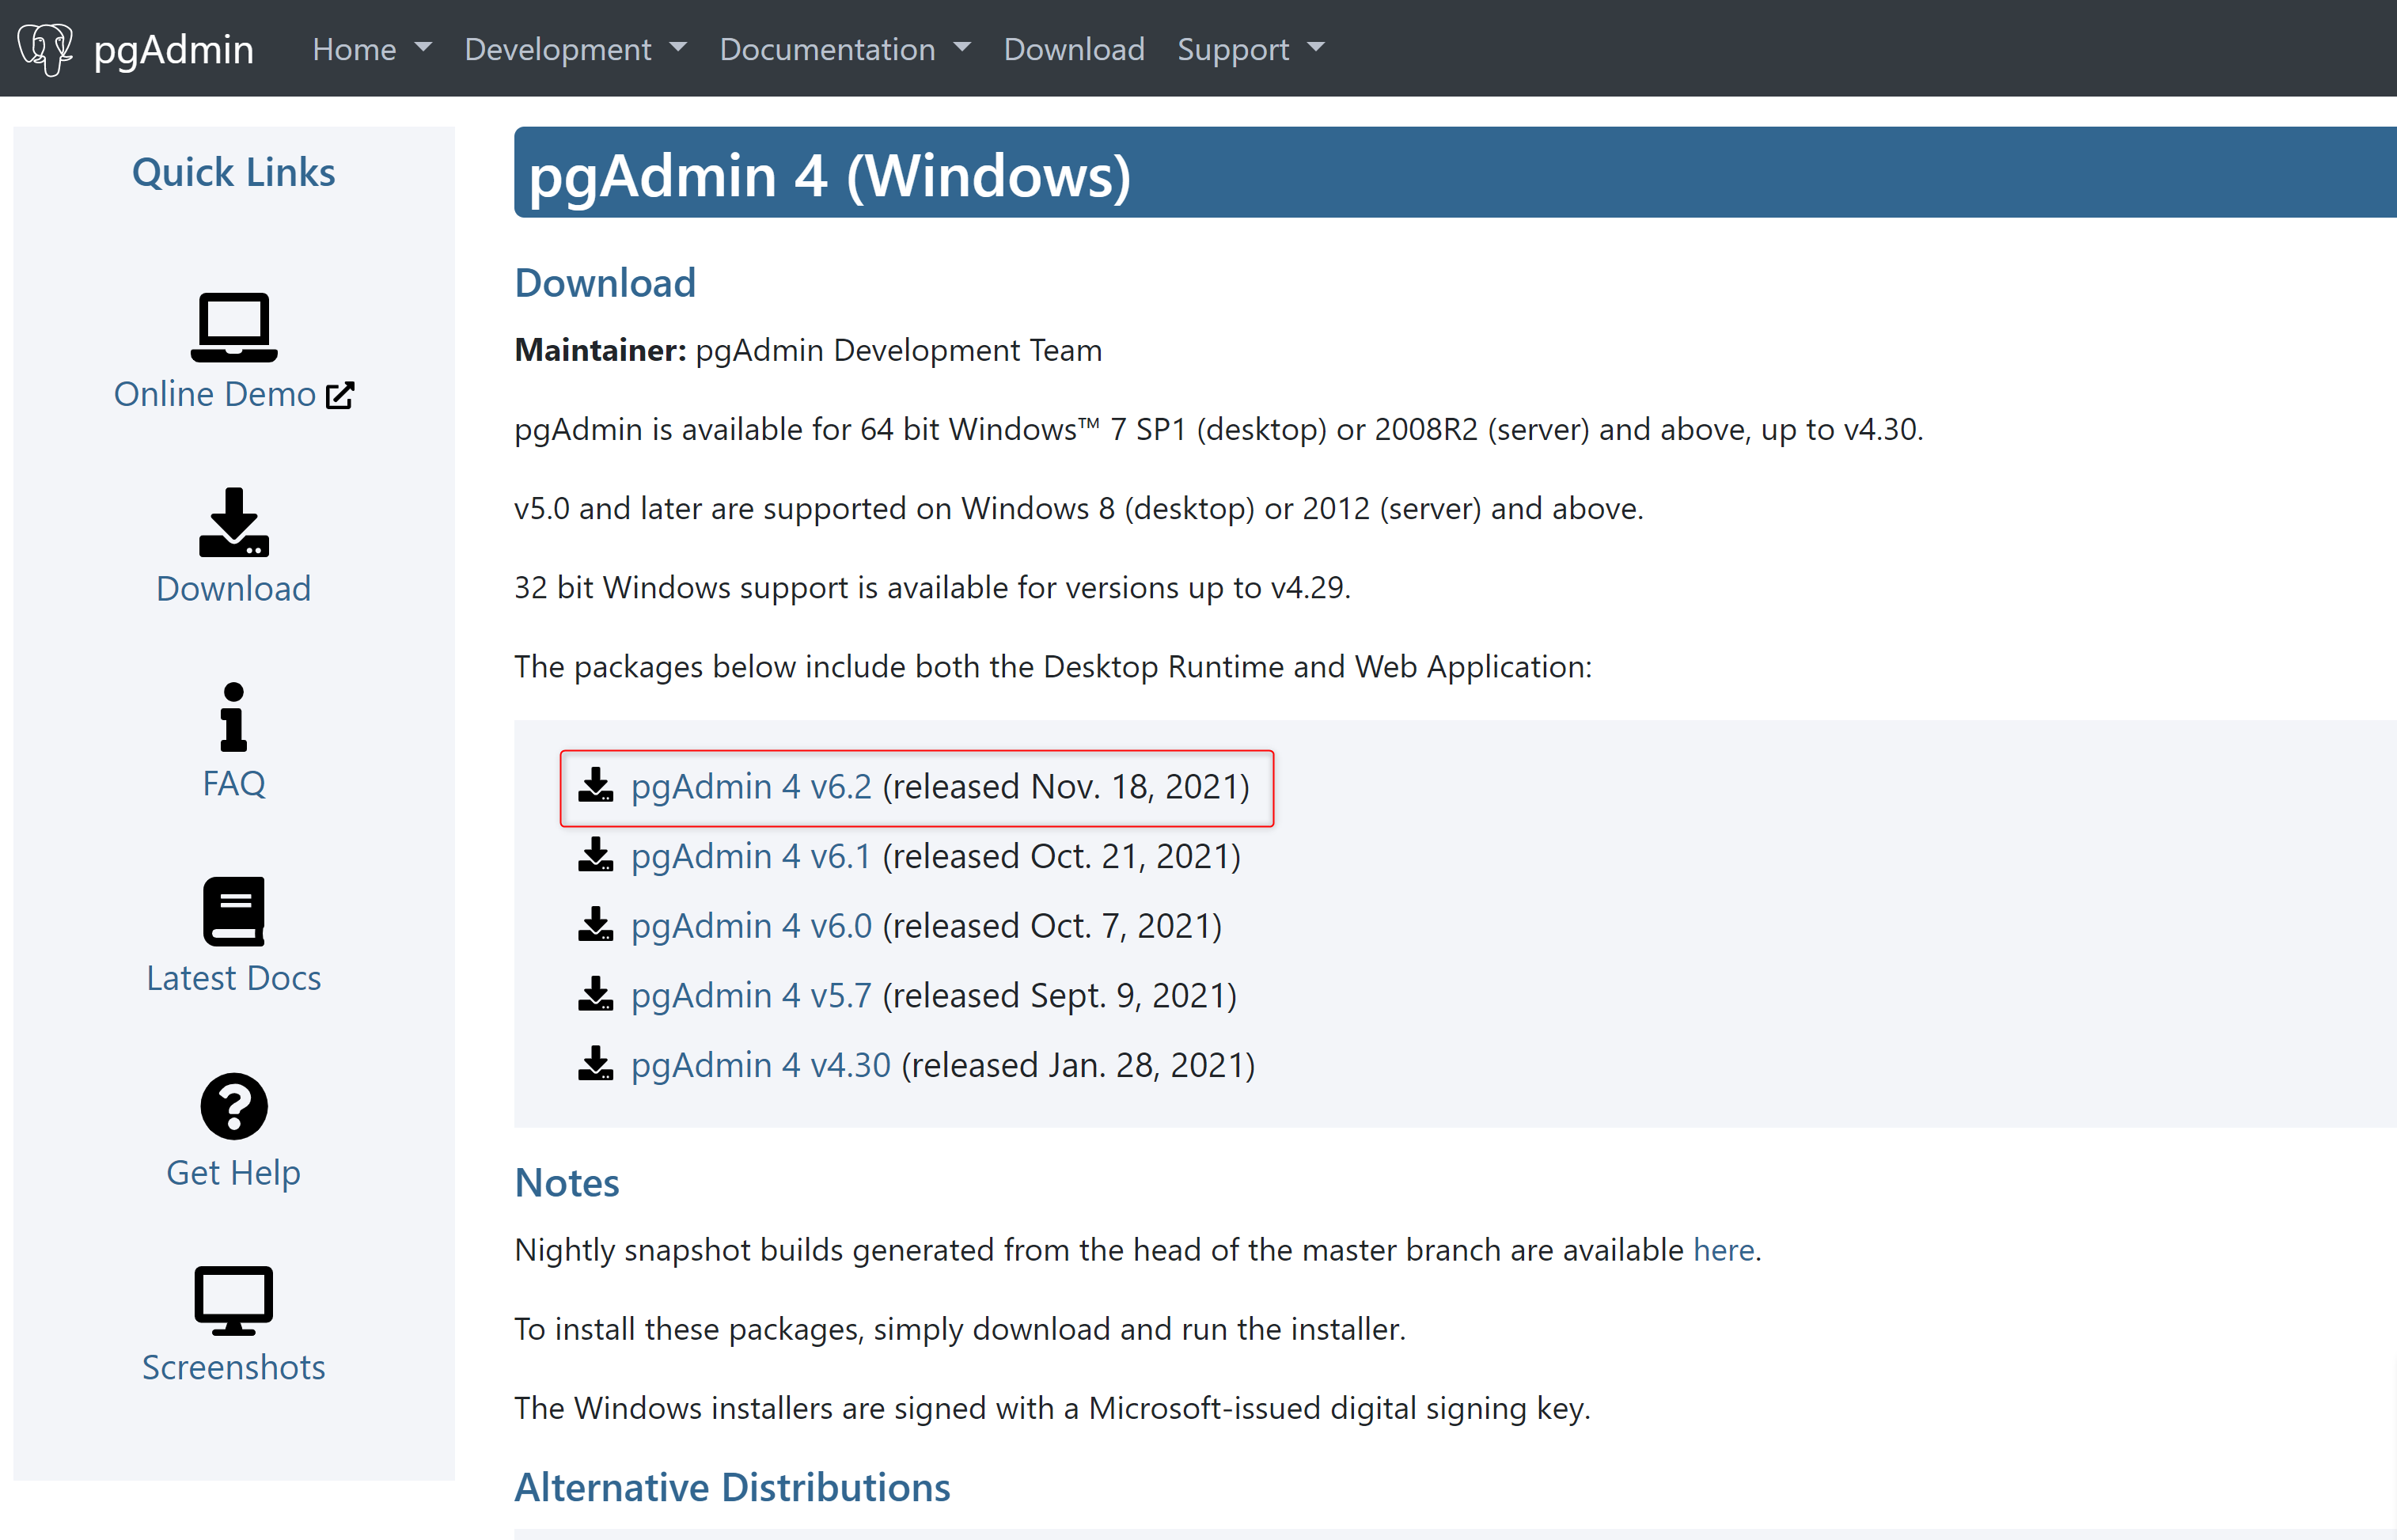This screenshot has width=2397, height=1540.
Task: Click the Download tray icon in Quick Links
Action: coord(234,522)
